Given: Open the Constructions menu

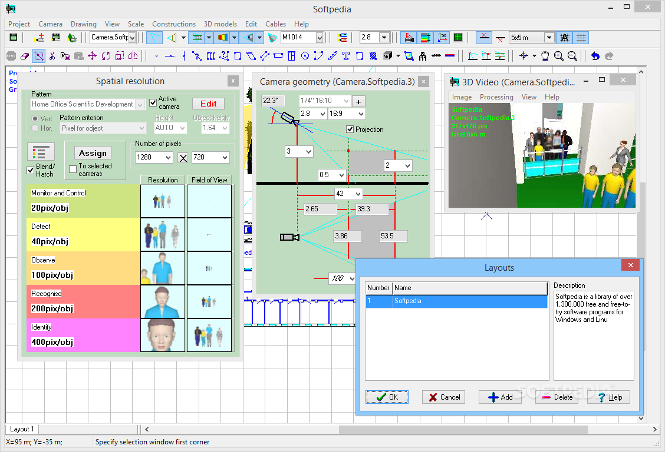Looking at the screenshot, I should pos(174,24).
